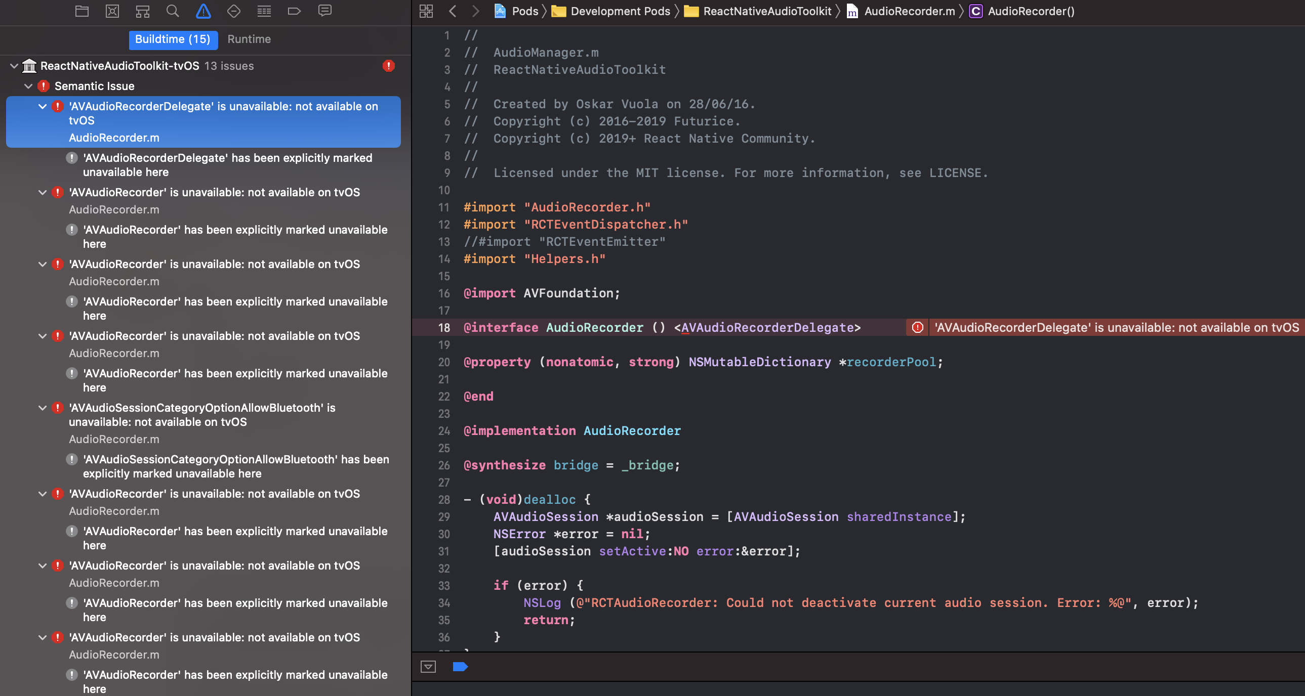Open the Test navigator diamond icon

click(233, 11)
